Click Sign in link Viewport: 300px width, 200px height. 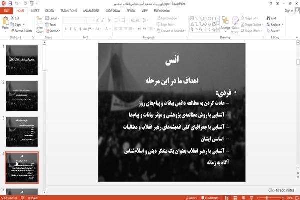(289, 11)
